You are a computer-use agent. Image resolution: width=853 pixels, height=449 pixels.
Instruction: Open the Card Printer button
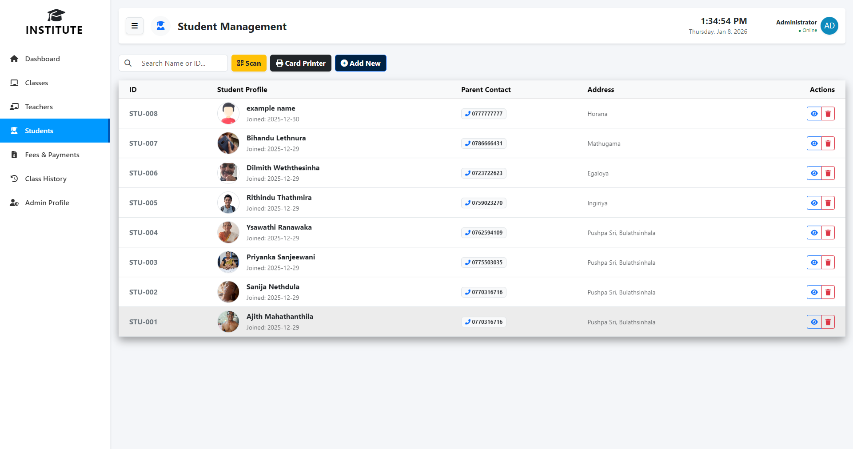(300, 63)
